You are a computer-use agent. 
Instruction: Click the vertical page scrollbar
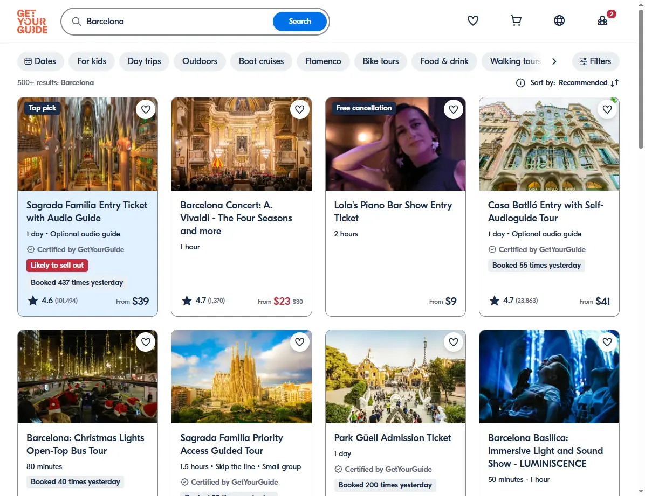pyautogui.click(x=641, y=78)
